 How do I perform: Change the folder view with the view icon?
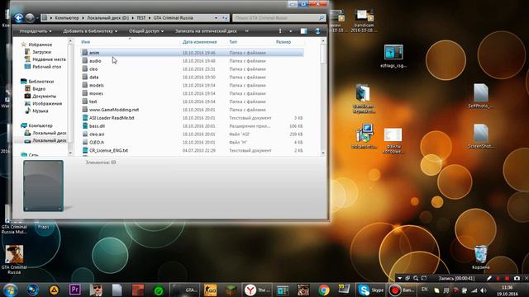[x=280, y=31]
